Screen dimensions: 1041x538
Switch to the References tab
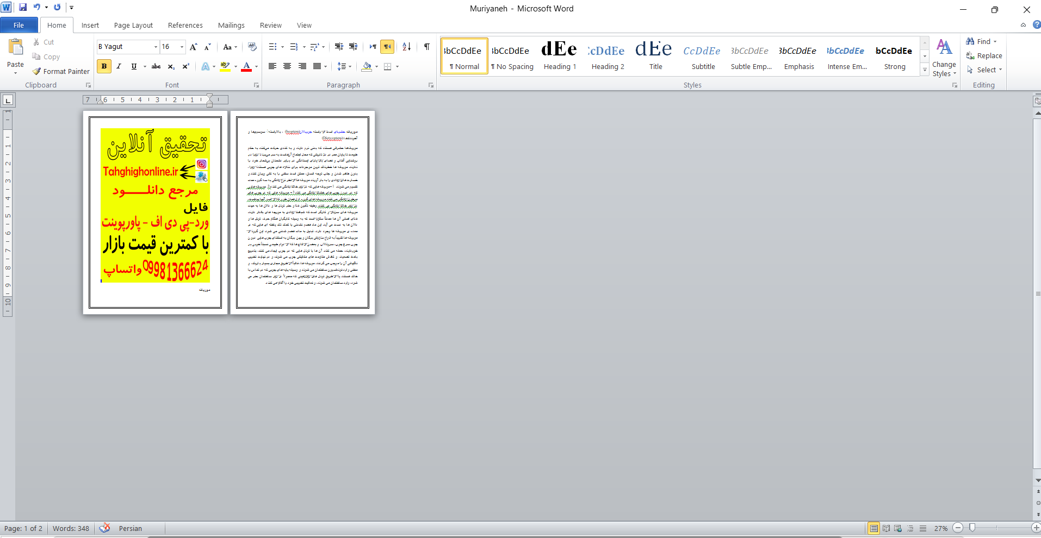(x=185, y=25)
